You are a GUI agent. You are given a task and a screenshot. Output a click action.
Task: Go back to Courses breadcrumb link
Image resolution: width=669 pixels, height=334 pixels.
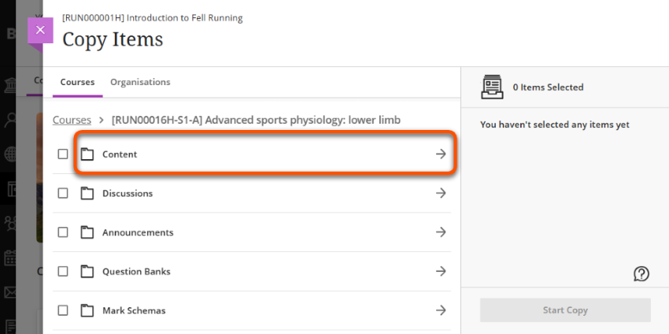coord(72,121)
